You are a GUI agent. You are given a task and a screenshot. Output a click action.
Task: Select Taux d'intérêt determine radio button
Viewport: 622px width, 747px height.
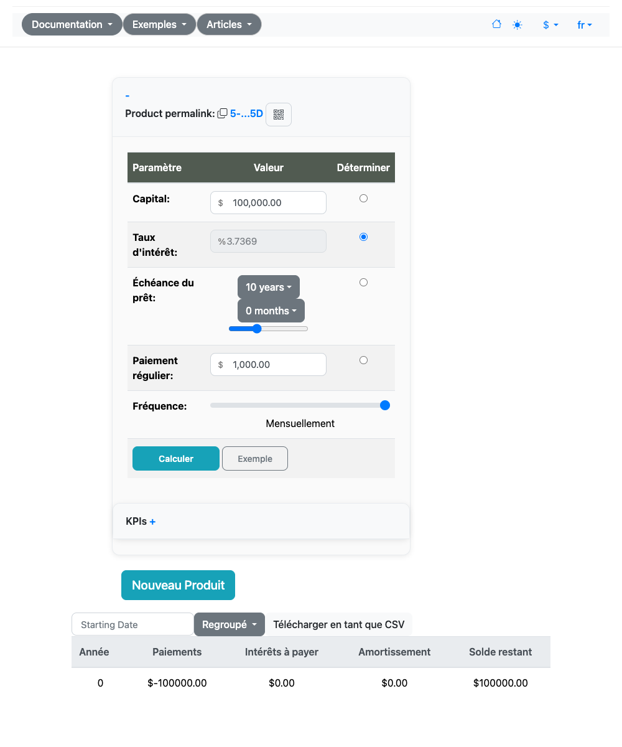[364, 237]
